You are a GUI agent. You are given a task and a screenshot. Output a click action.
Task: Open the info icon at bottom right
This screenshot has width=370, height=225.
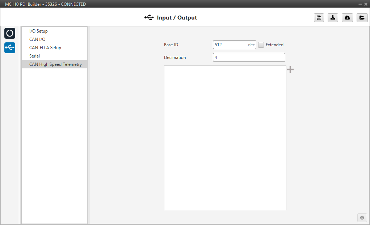(362, 217)
